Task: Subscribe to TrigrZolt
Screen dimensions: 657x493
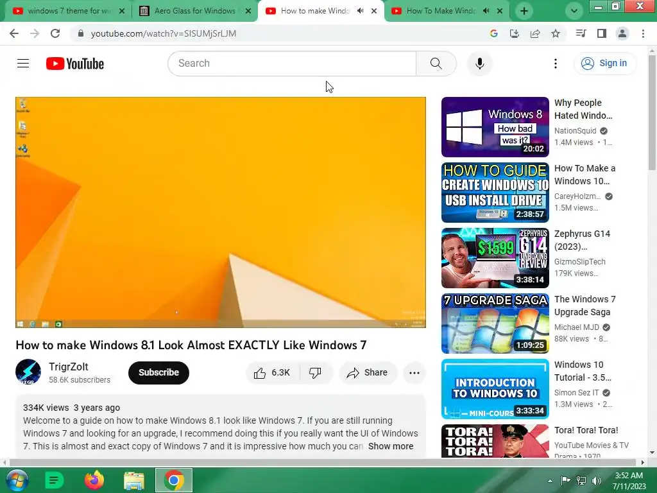Action: click(x=159, y=373)
